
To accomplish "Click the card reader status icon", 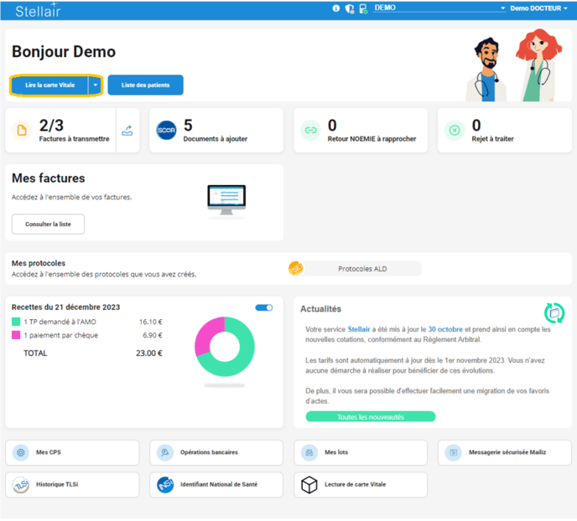I will click(x=363, y=8).
